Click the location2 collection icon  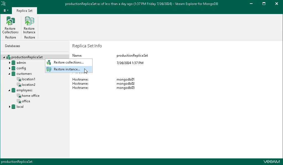pyautogui.click(x=19, y=85)
